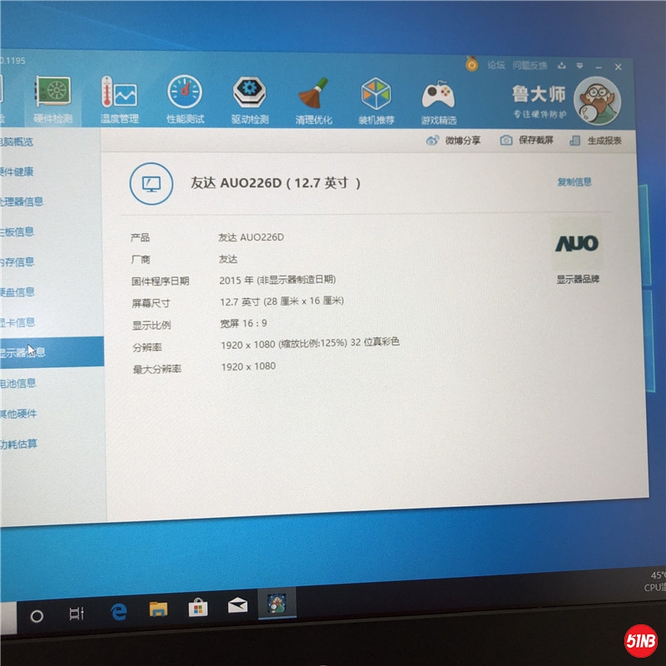The image size is (666, 666).
Task: Open Cortana circle on taskbar
Action: click(x=37, y=616)
